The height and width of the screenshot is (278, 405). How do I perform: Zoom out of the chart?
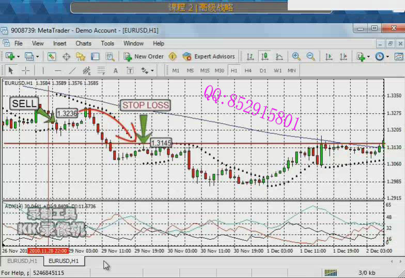click(310, 56)
